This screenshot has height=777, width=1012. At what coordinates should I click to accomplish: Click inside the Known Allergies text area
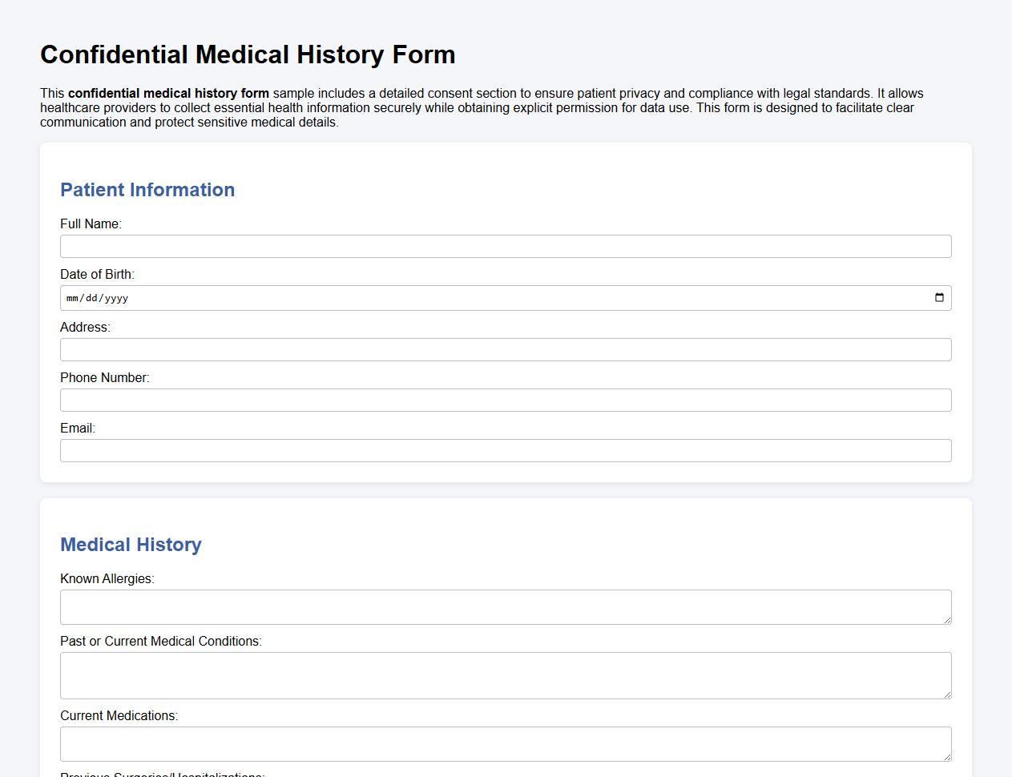(x=505, y=606)
